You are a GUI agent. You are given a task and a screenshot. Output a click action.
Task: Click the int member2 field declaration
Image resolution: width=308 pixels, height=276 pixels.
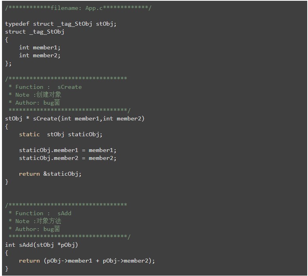(40, 55)
